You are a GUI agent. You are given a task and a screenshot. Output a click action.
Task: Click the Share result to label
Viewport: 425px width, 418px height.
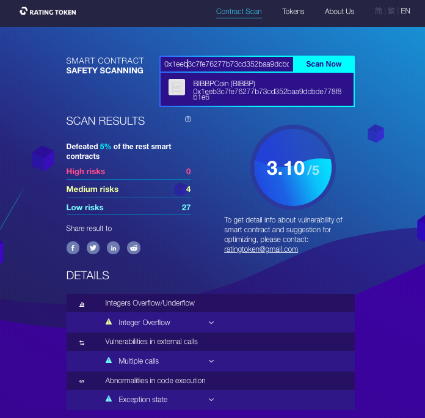89,229
